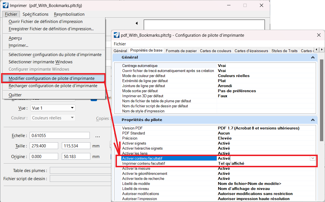Switch to the Général tab

pyautogui.click(x=120, y=51)
